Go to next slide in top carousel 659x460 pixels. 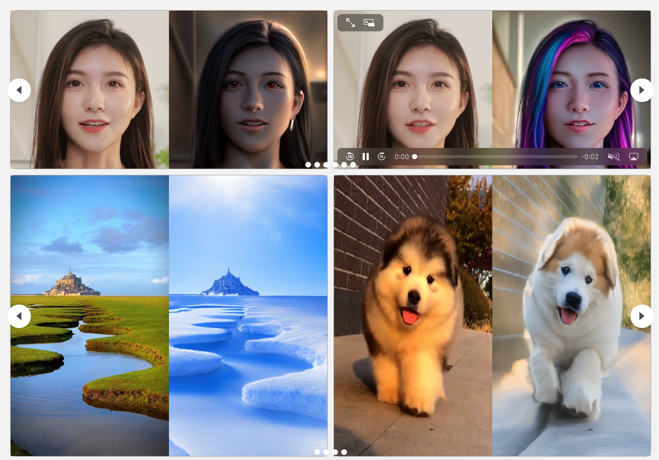pos(642,90)
